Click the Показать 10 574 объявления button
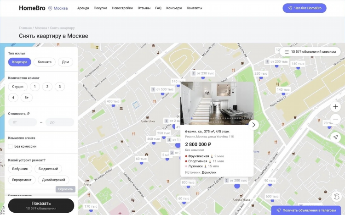 41,205
